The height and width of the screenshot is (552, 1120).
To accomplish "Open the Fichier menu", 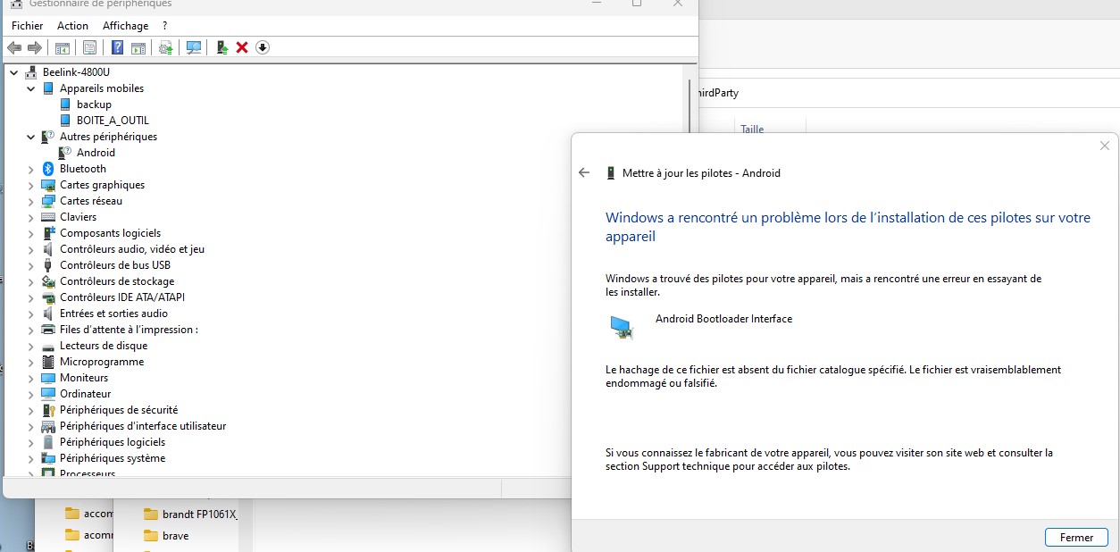I will (x=27, y=26).
